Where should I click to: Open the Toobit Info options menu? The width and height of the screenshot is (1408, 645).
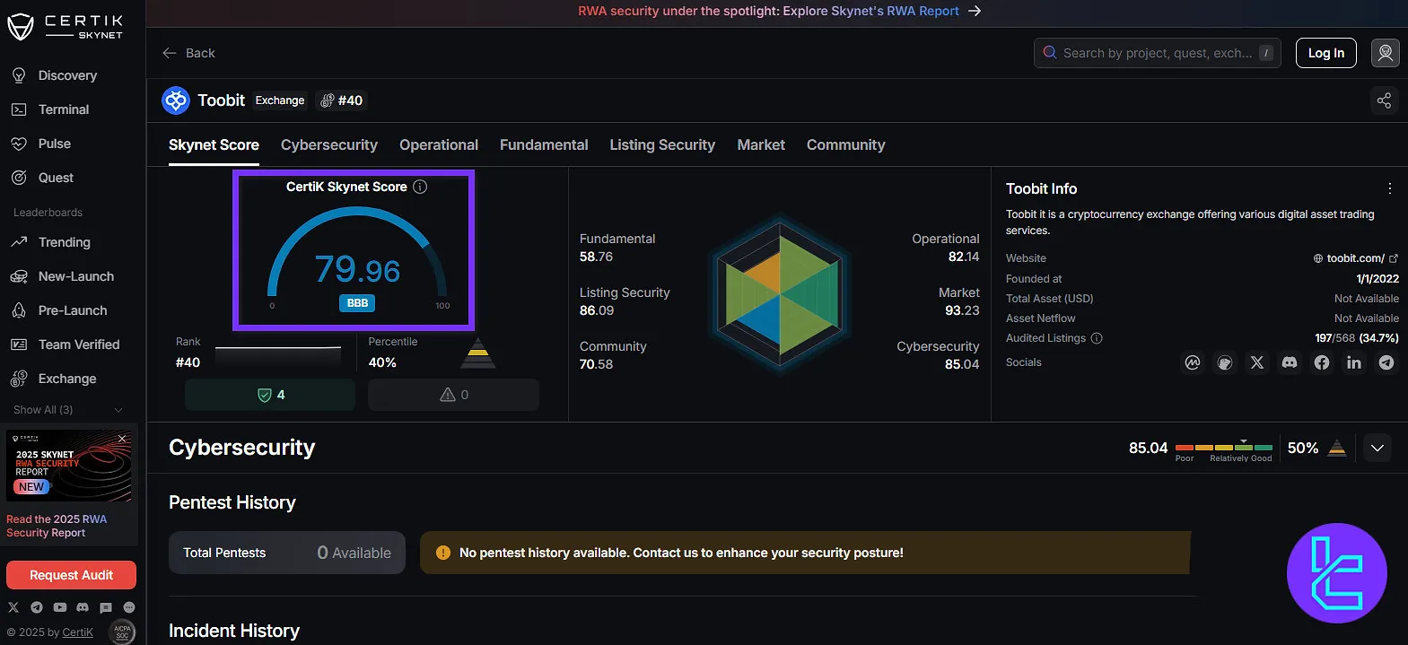(x=1389, y=188)
